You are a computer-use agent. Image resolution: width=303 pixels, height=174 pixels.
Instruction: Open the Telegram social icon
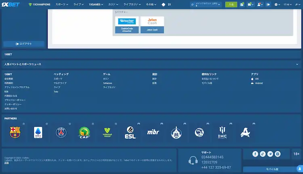click(x=270, y=154)
